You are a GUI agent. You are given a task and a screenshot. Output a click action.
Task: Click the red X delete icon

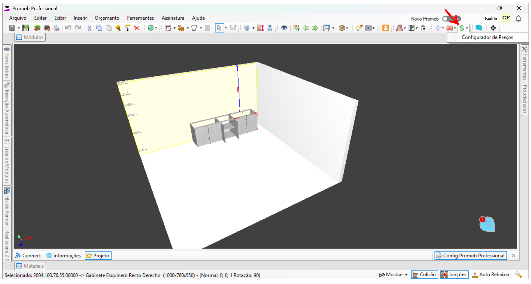(x=137, y=28)
